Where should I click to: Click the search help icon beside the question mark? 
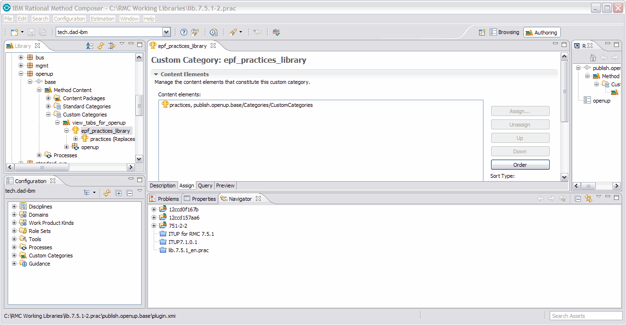click(x=195, y=32)
